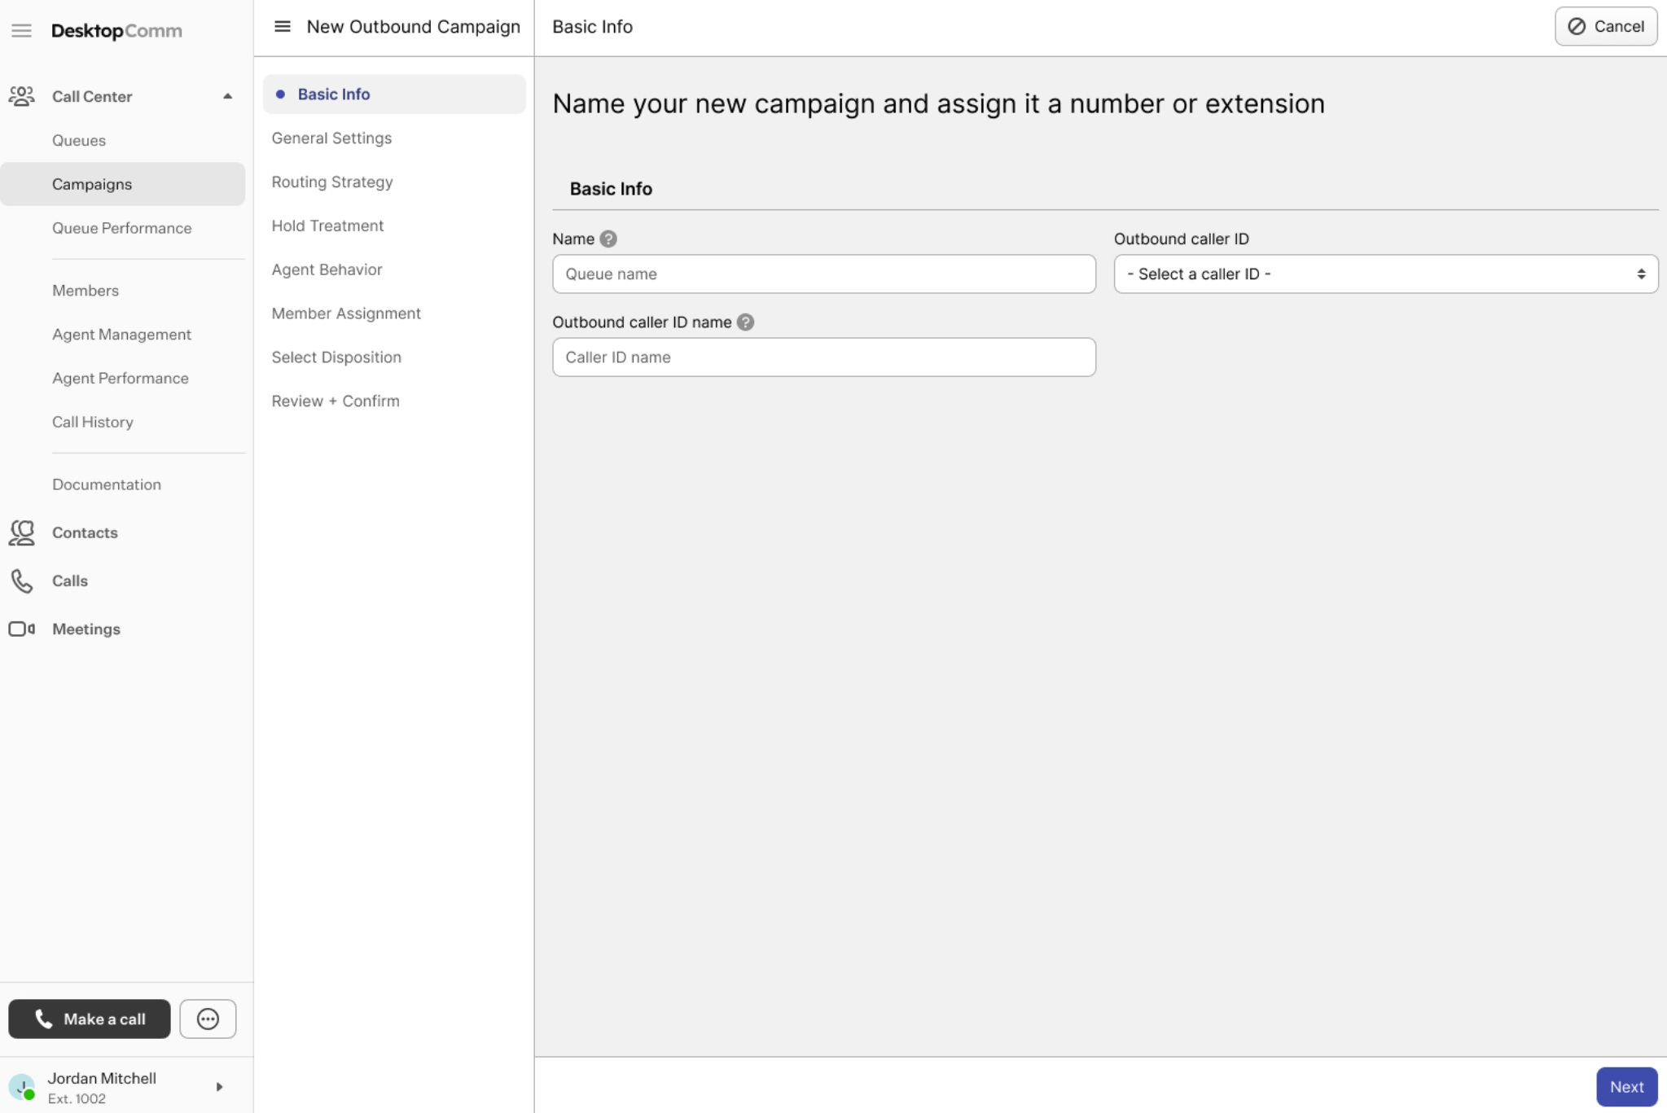
Task: Expand Jordan Mitchell user menu arrow
Action: click(219, 1087)
